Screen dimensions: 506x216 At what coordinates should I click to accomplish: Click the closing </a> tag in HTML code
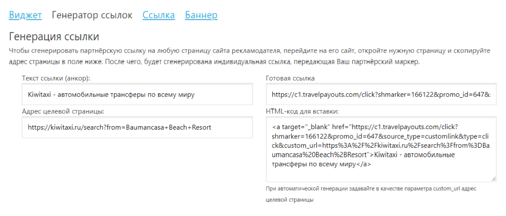click(x=363, y=165)
